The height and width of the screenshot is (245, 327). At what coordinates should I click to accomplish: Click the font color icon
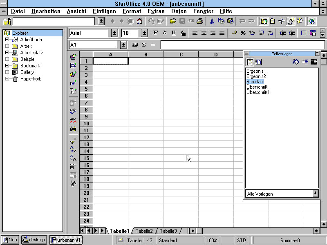tap(183, 33)
